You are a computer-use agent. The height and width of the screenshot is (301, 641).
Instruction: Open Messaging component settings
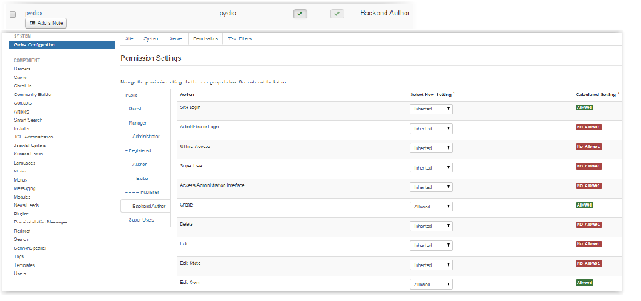[25, 188]
